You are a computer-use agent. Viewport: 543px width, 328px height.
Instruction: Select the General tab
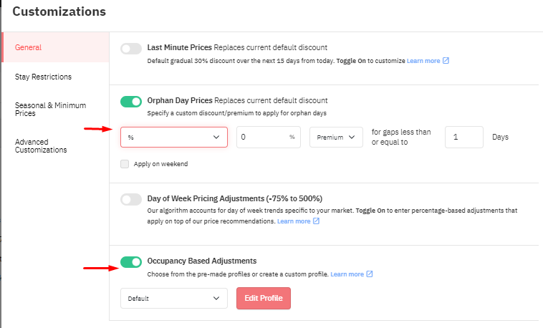55,47
